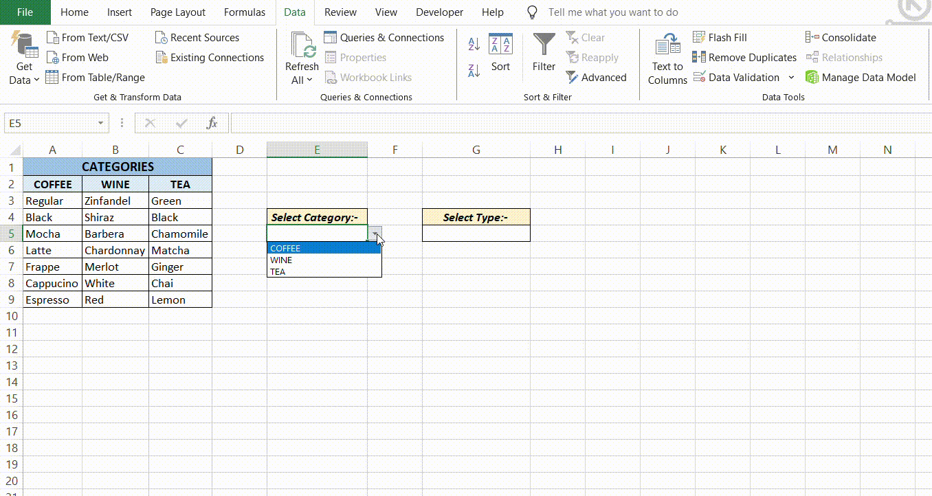Image resolution: width=932 pixels, height=496 pixels.
Task: Switch to the Page Layout tab
Action: tap(178, 12)
